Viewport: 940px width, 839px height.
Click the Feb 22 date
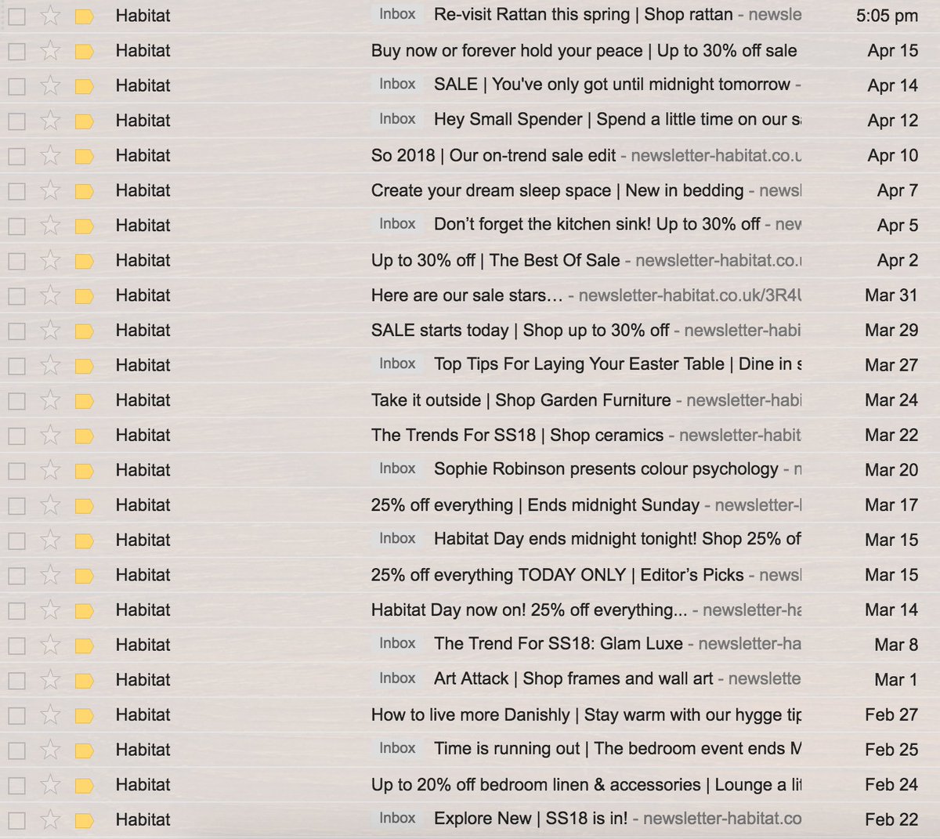coord(891,820)
